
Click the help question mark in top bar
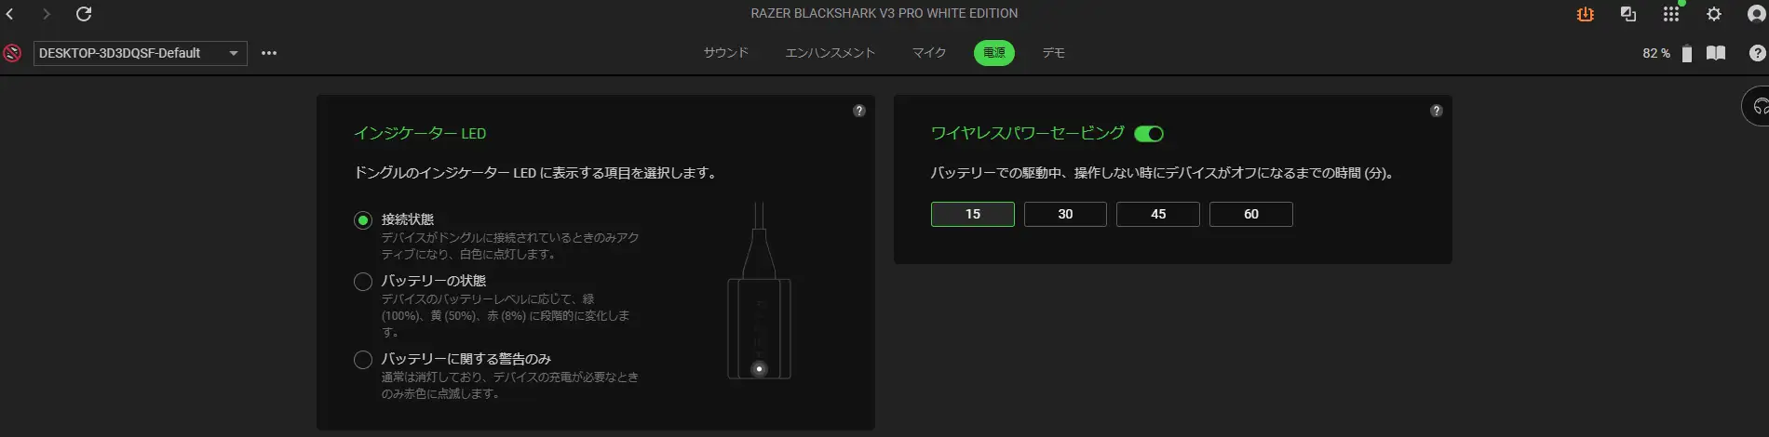(x=1758, y=53)
